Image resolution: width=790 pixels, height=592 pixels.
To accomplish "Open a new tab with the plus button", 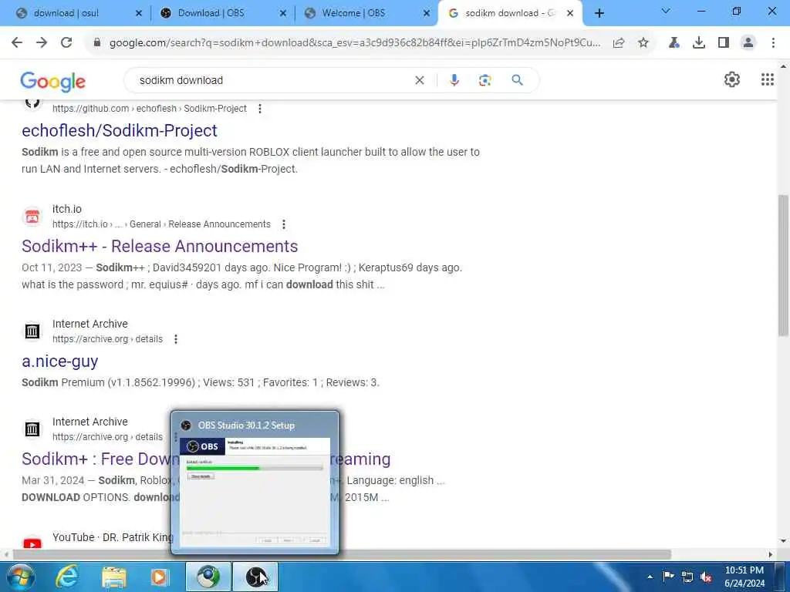I will pos(599,13).
